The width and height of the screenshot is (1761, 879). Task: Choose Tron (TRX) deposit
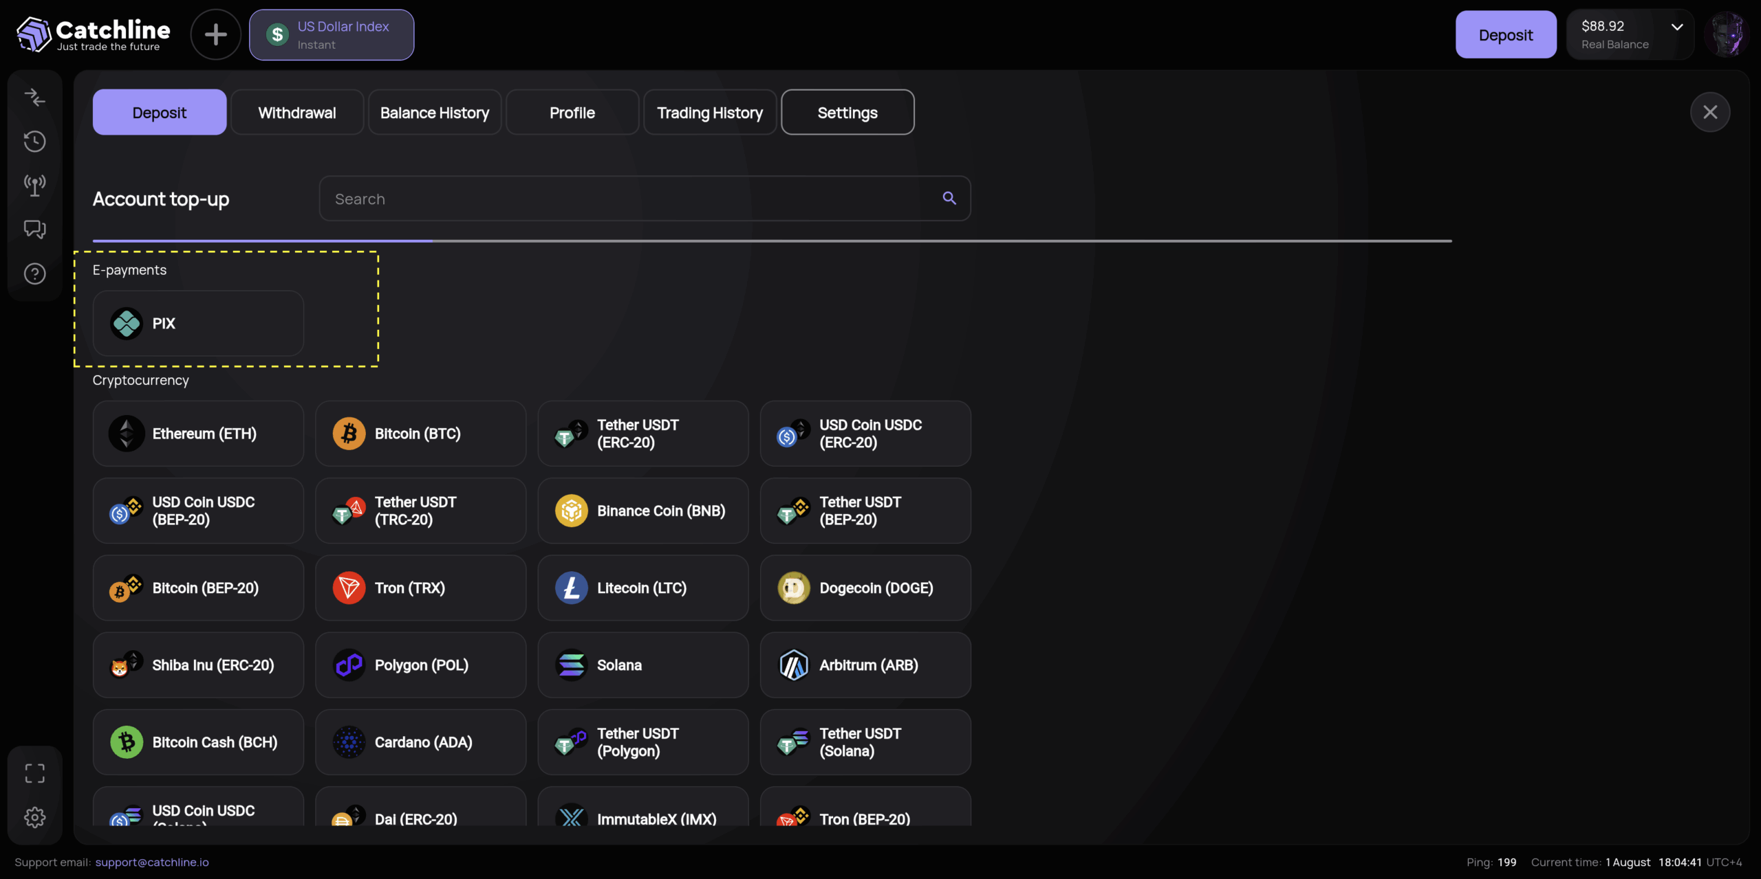420,588
